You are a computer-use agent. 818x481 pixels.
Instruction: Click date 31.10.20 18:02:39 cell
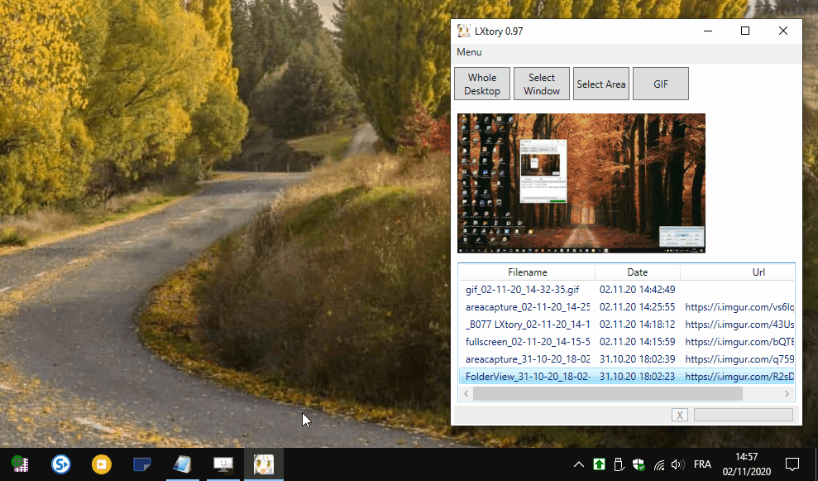click(637, 359)
